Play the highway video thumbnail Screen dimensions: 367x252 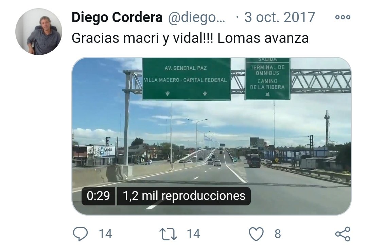211,136
